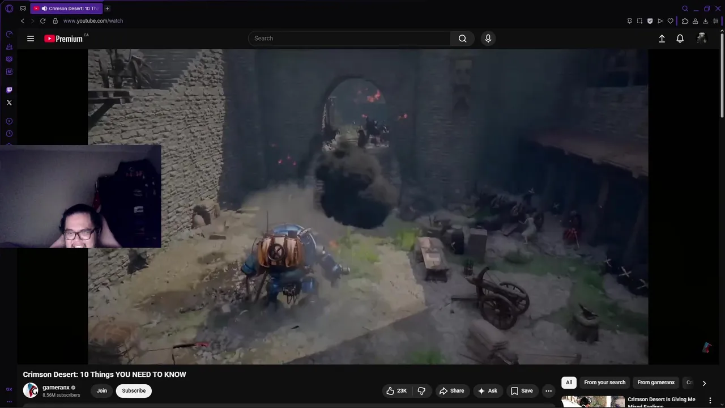Dislike the video with thumbs down
Viewport: 725px width, 408px height.
point(421,391)
